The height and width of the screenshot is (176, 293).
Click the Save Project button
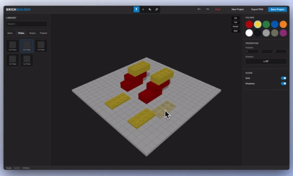coord(277,9)
